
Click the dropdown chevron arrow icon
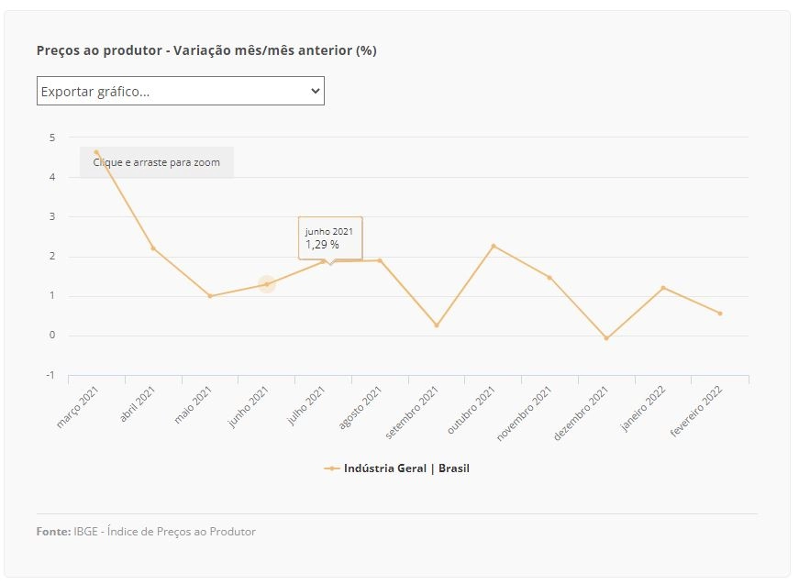click(316, 91)
